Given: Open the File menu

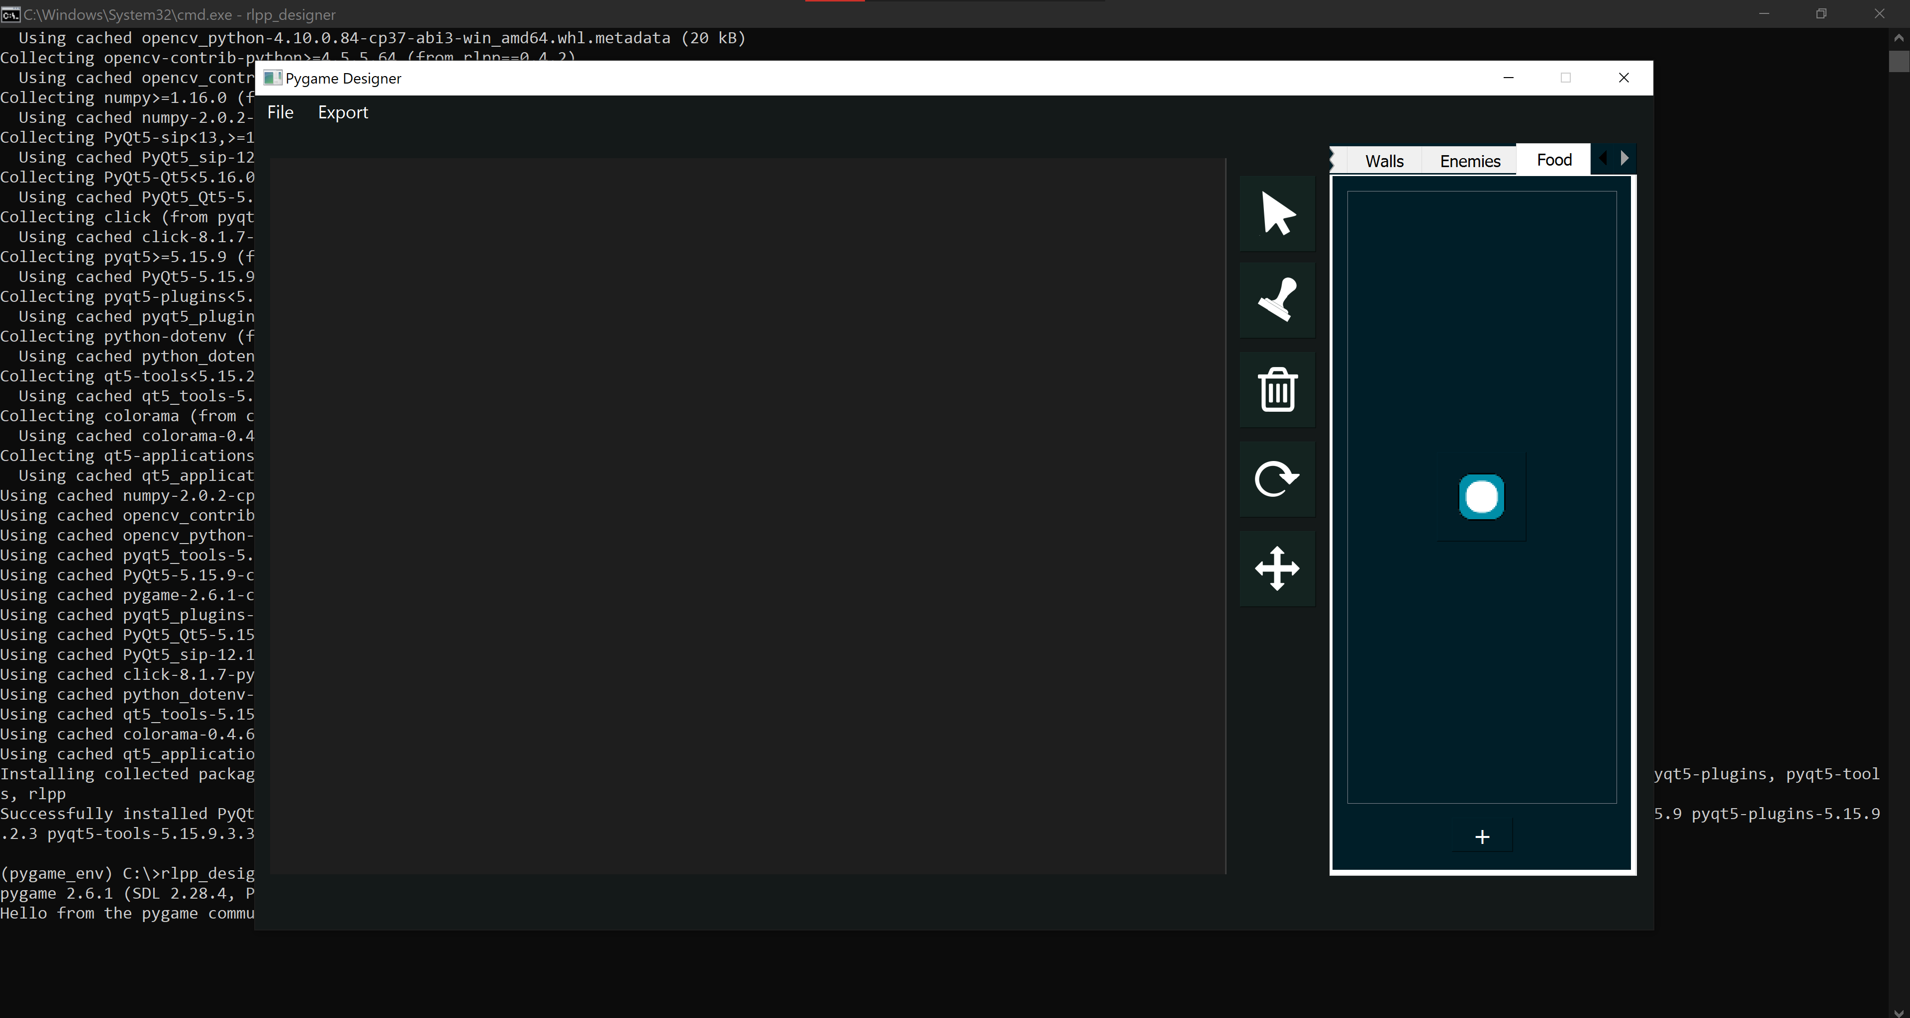Looking at the screenshot, I should pyautogui.click(x=280, y=112).
